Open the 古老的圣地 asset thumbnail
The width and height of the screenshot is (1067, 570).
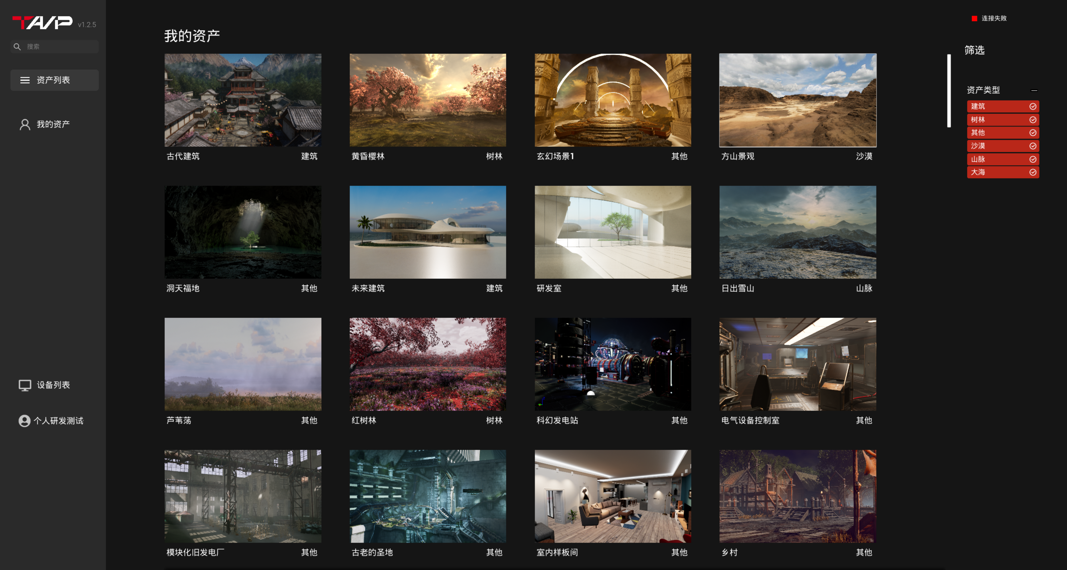click(427, 496)
